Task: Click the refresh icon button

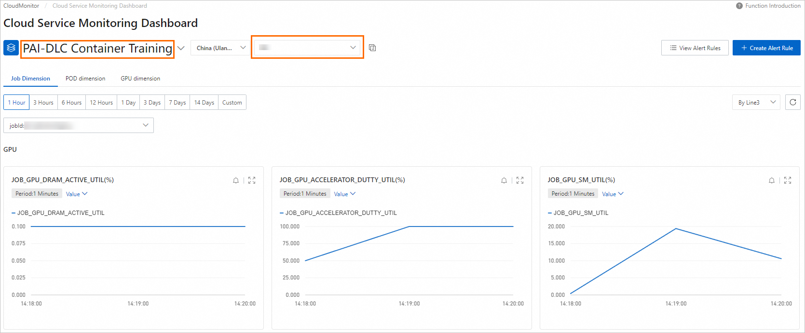Action: pyautogui.click(x=793, y=102)
